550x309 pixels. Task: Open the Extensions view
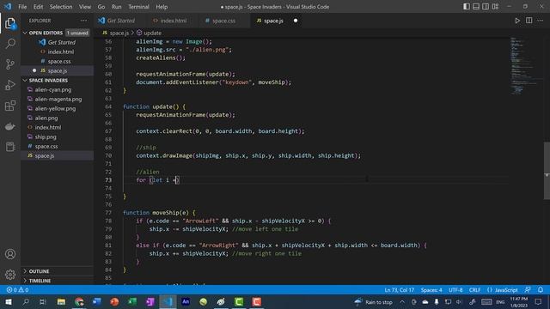(10, 106)
